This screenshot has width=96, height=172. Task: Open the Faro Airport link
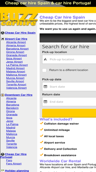click(14, 164)
